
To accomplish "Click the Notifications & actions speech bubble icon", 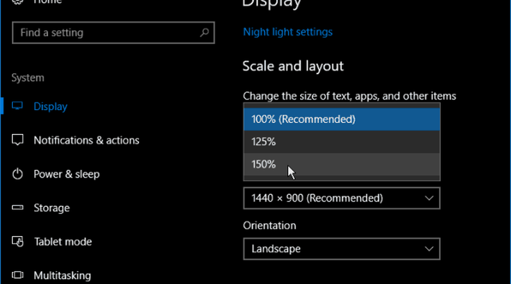I will click(18, 140).
